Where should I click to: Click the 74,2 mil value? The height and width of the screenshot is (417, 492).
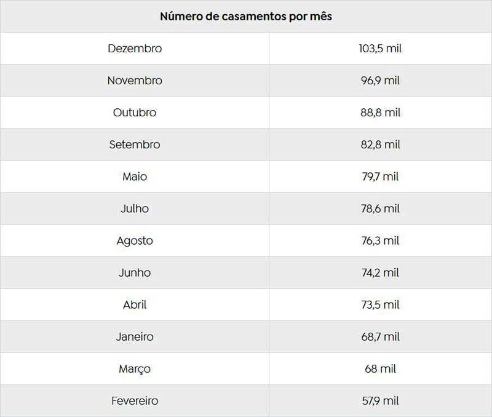(380, 272)
